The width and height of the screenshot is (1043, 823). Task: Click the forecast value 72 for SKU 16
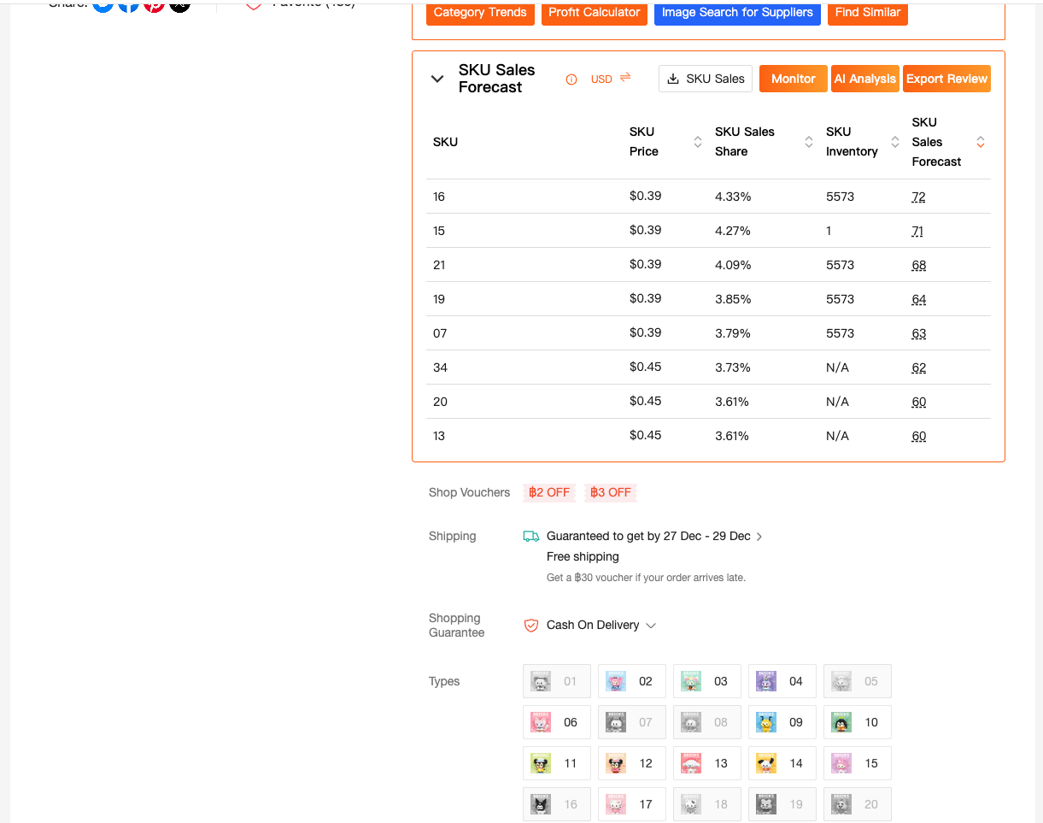918,197
